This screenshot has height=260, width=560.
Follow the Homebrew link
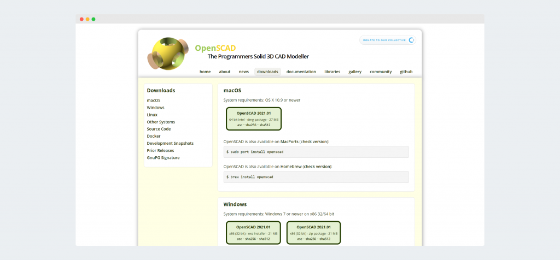(x=291, y=167)
